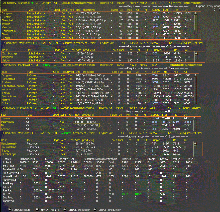Click the Totals label in the summary table
Screen dimensions: 220x212
(x=7, y=159)
